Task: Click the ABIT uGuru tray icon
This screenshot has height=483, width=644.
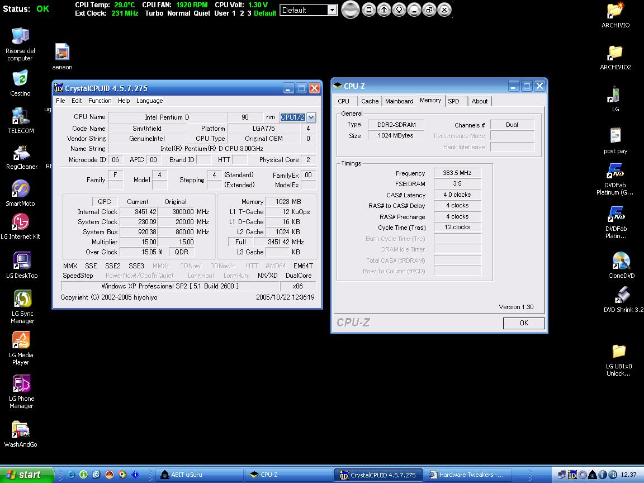Action: click(x=592, y=475)
